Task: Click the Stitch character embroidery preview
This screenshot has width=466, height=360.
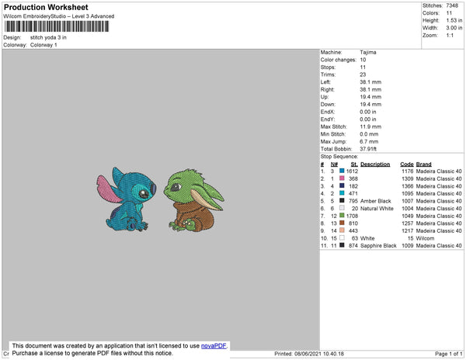Action: click(127, 199)
